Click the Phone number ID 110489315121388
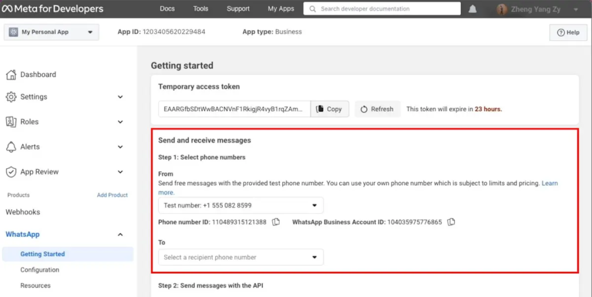The height and width of the screenshot is (297, 592). [x=239, y=222]
